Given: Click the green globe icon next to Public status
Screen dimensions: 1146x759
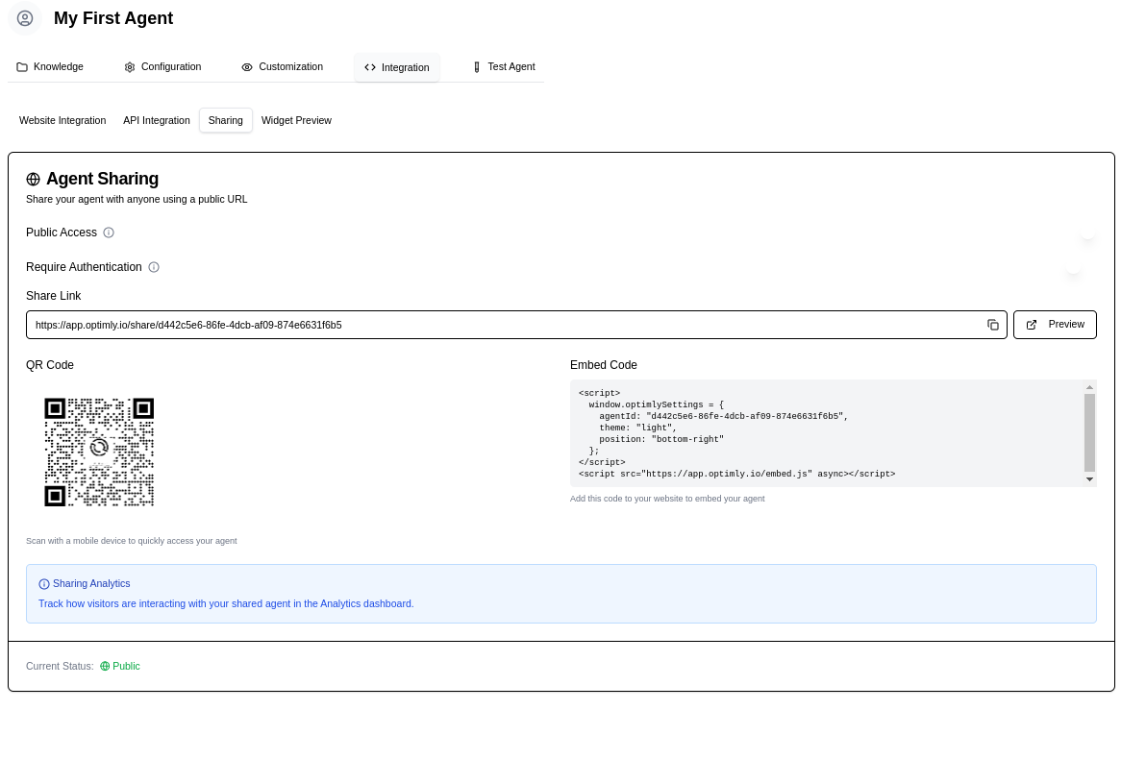Looking at the screenshot, I should point(105,666).
